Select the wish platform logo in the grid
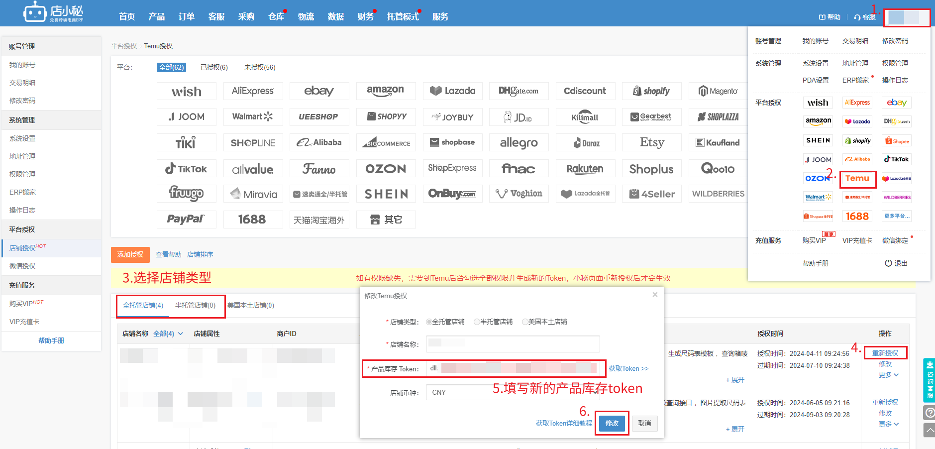This screenshot has height=449, width=935. pyautogui.click(x=187, y=91)
